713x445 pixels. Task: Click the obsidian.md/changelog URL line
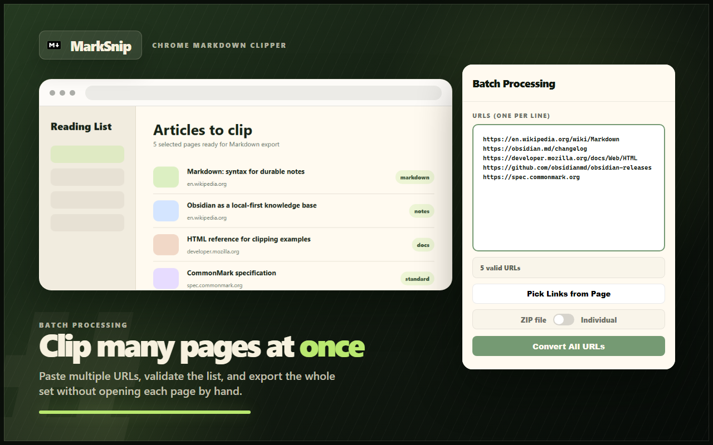[535, 149]
